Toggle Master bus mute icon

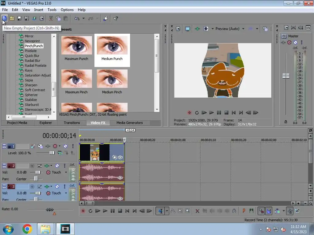pyautogui.click(x=295, y=42)
